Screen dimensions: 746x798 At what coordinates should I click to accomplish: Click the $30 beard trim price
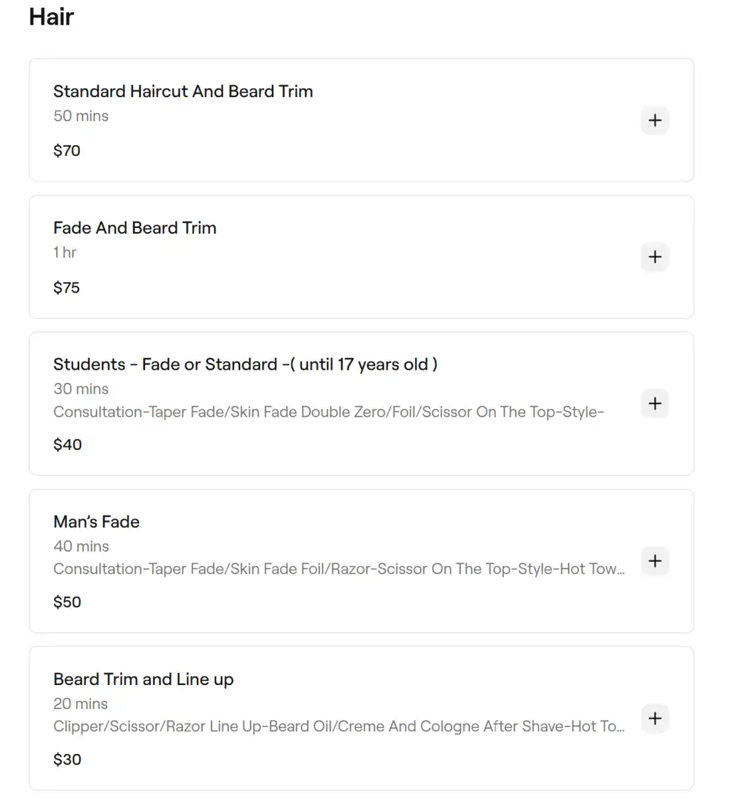coord(67,759)
